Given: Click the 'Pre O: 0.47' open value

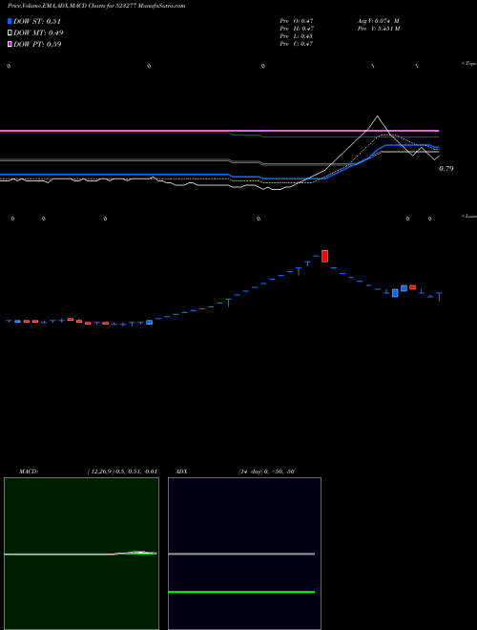Looking at the screenshot, I should (297, 21).
